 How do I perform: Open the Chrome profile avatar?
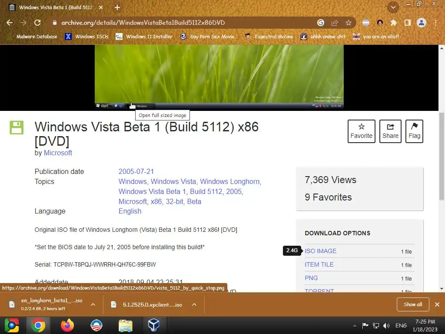[422, 23]
